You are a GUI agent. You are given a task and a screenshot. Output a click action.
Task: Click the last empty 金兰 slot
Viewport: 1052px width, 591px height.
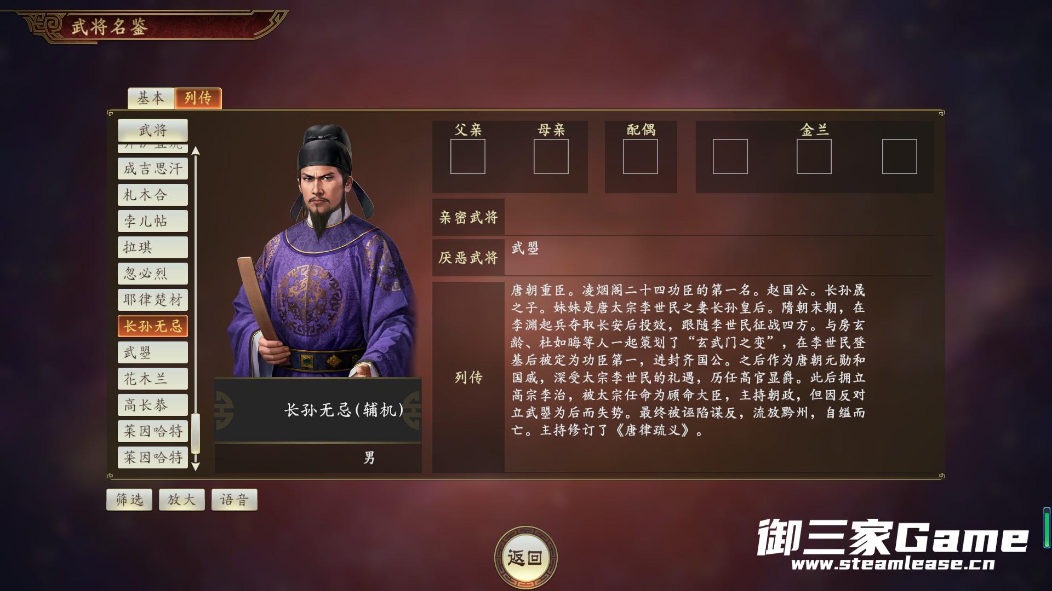[899, 157]
